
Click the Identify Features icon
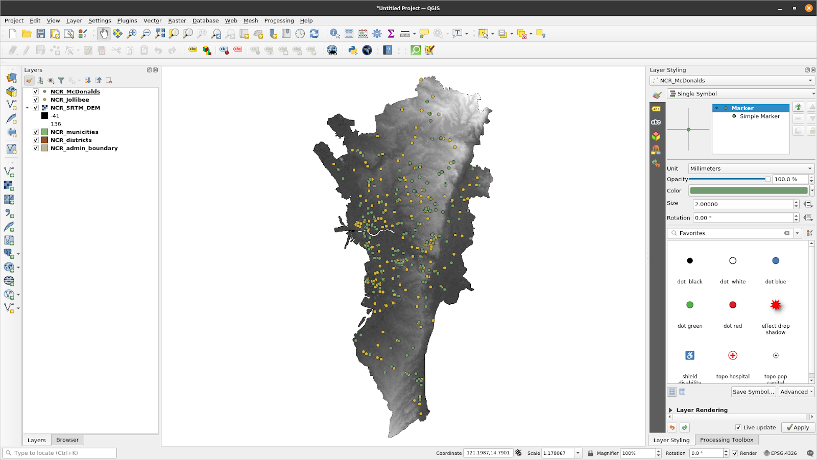(x=333, y=33)
